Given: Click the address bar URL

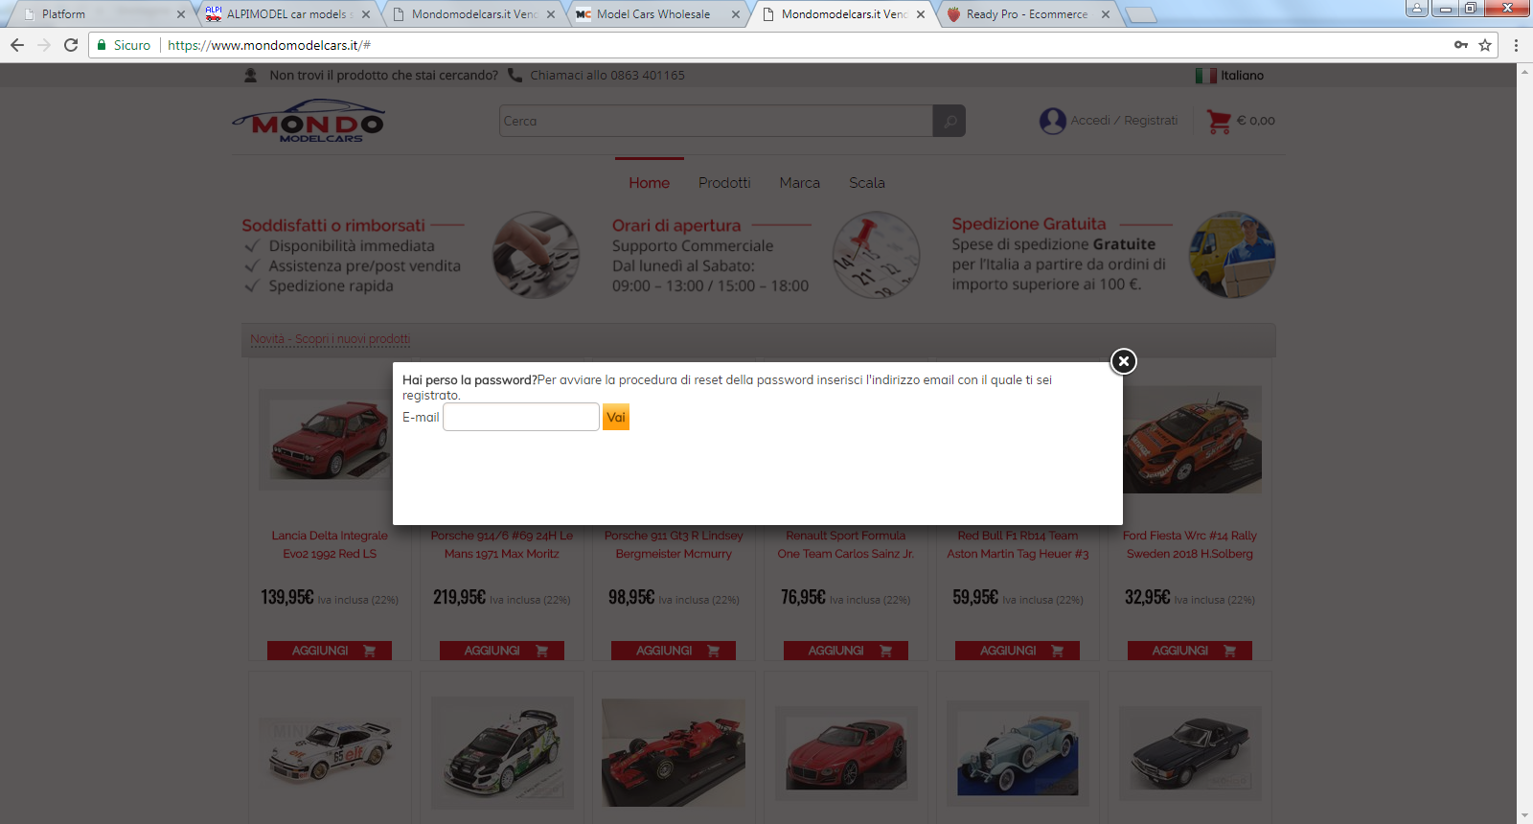Looking at the screenshot, I should (x=269, y=45).
